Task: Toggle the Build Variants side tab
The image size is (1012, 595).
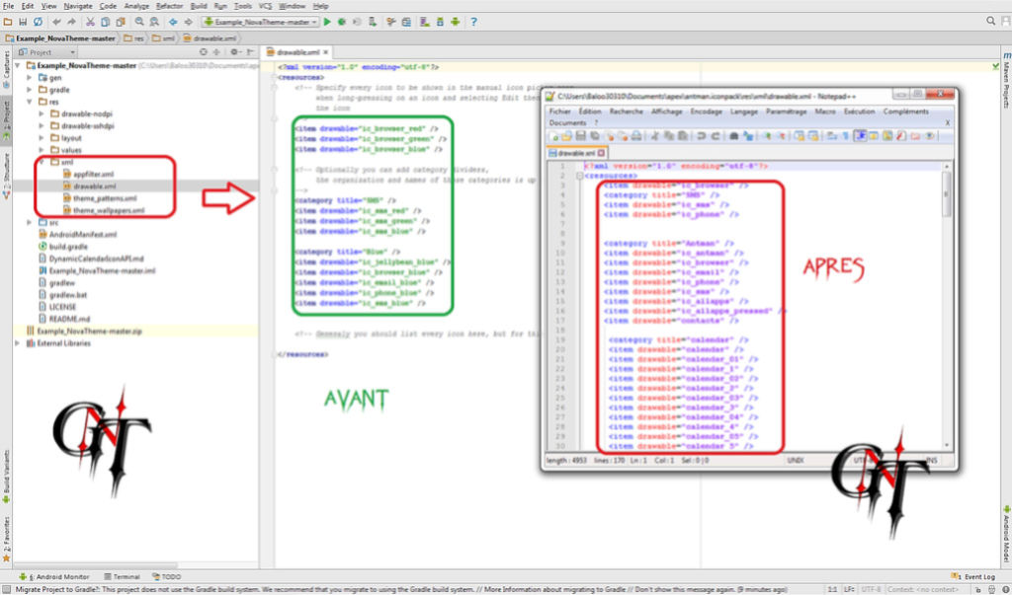Action: coord(7,476)
